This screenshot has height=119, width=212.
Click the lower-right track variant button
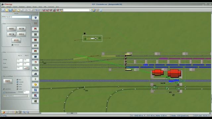tap(21, 34)
